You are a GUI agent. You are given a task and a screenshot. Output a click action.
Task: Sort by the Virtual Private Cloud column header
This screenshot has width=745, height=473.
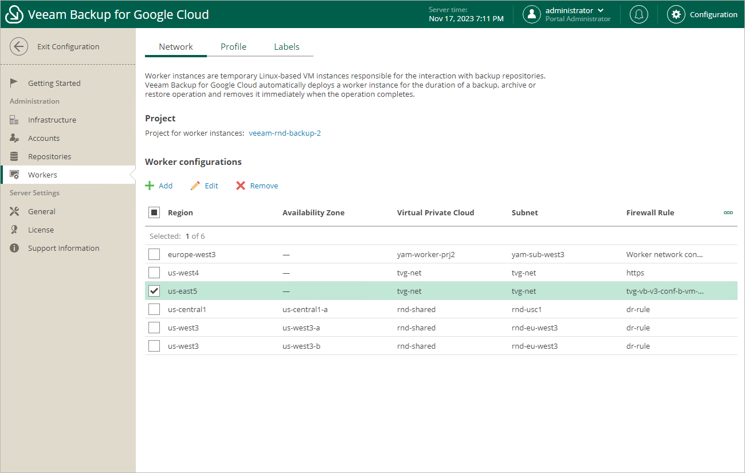coord(436,212)
